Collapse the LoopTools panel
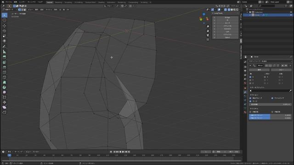294x165 pixels. (x=213, y=13)
